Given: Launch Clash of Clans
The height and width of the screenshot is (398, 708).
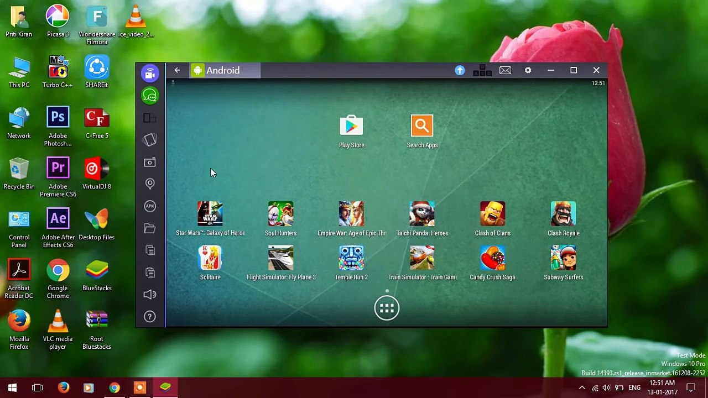Looking at the screenshot, I should click(492, 219).
